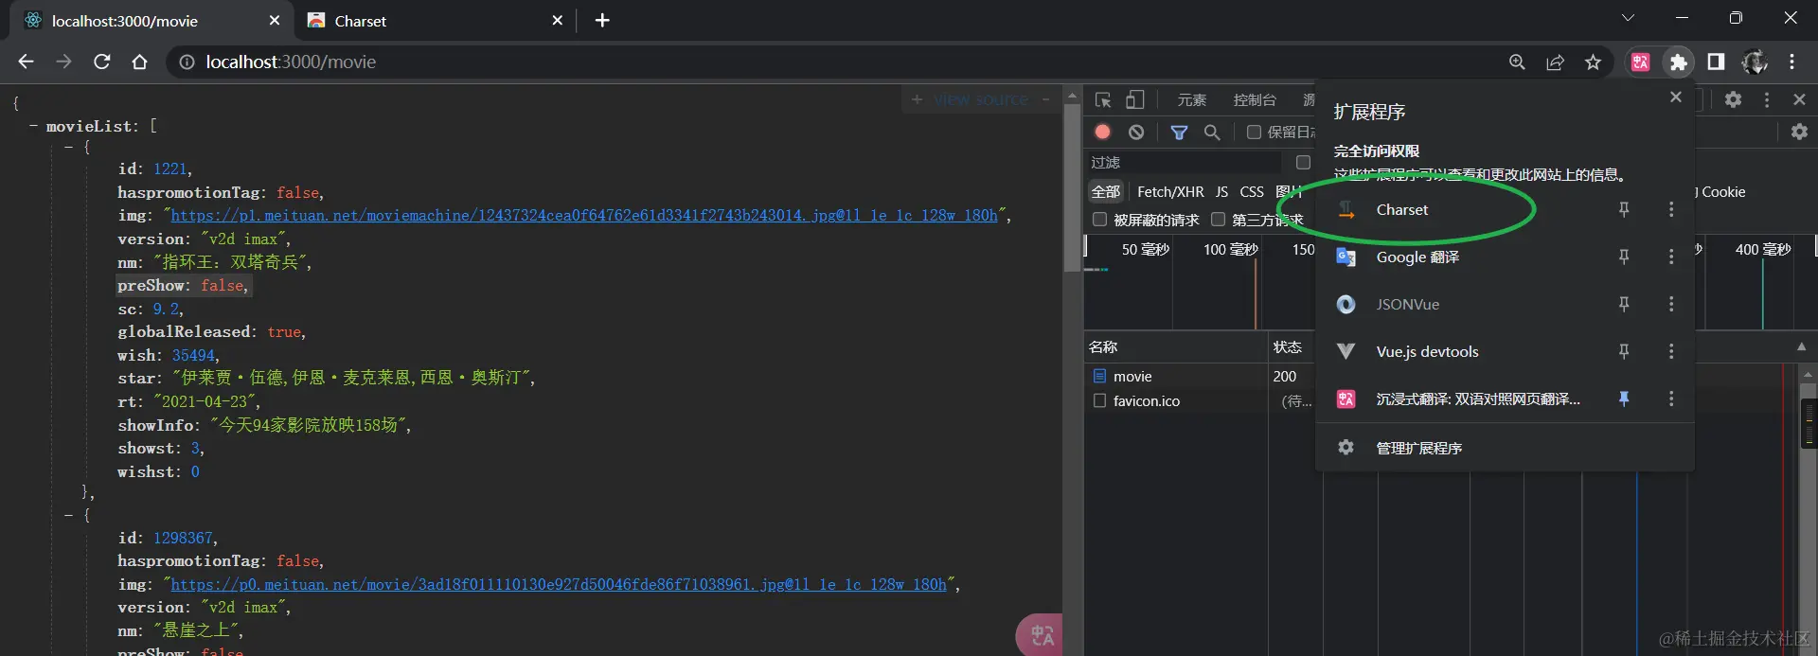Viewport: 1818px width, 656px height.
Task: Filter requests by Fetch/XHR
Action: [x=1170, y=192]
